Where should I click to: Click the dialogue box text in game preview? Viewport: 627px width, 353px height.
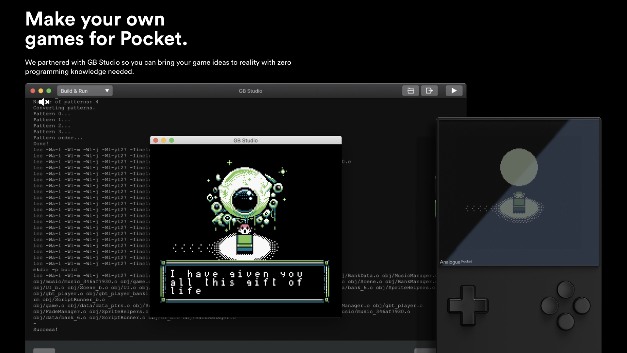pyautogui.click(x=237, y=282)
